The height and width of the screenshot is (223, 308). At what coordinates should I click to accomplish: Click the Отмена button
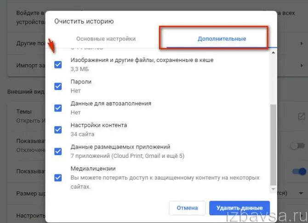pos(187,208)
